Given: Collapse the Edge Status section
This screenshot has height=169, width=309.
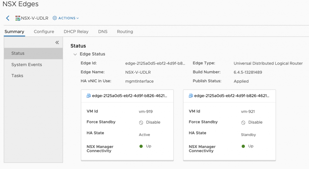Looking at the screenshot, I should tap(75, 54).
